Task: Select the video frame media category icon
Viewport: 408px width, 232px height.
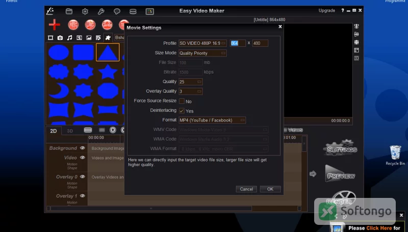Action: [50, 38]
